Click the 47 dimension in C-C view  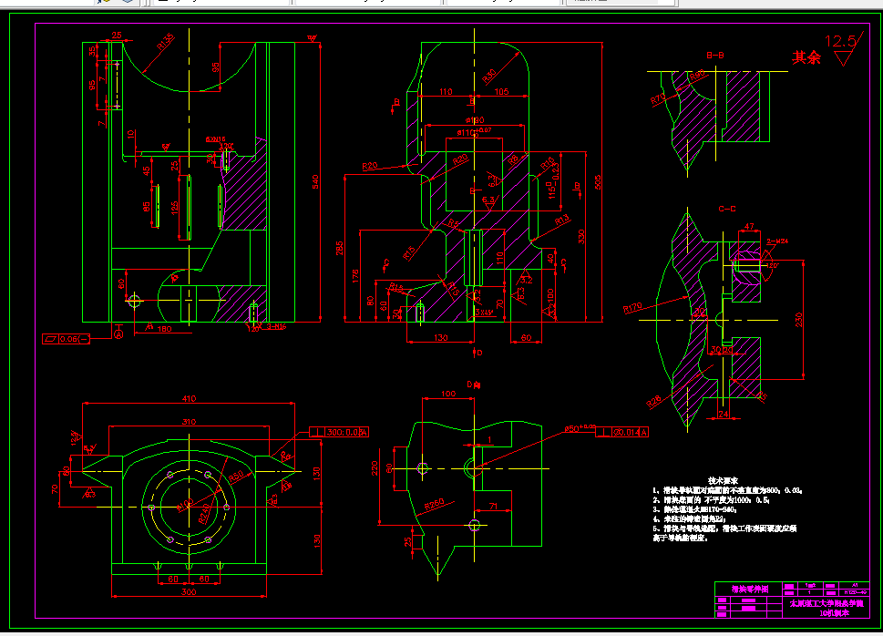click(x=749, y=227)
